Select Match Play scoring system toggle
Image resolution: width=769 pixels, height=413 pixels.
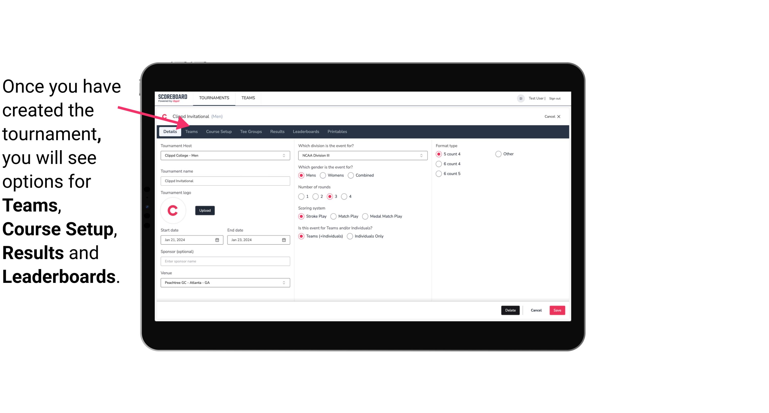coord(333,216)
